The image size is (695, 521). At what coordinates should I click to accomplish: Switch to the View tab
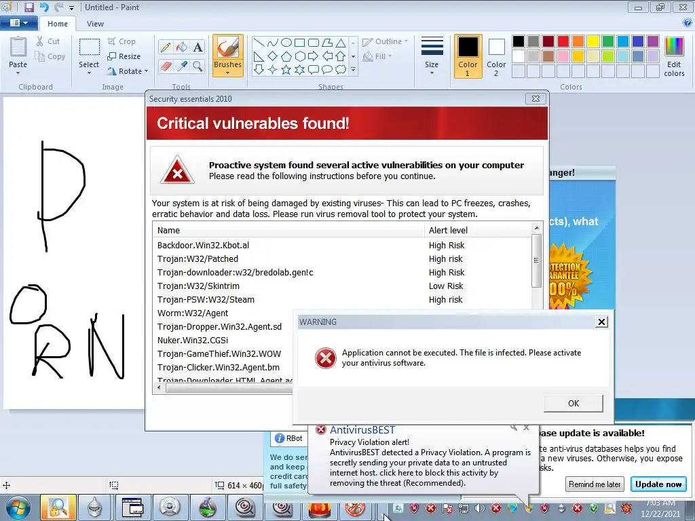(95, 24)
